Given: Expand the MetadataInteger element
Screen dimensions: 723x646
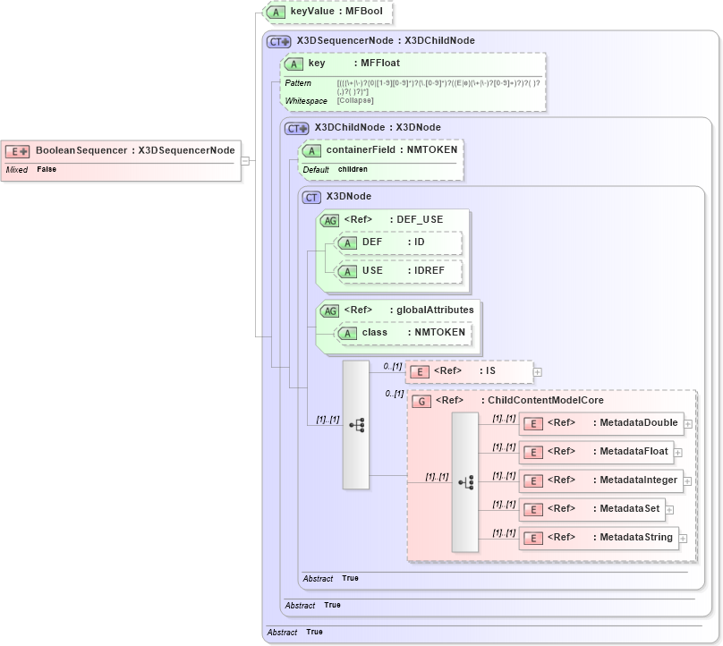Looking at the screenshot, I should pos(687,481).
